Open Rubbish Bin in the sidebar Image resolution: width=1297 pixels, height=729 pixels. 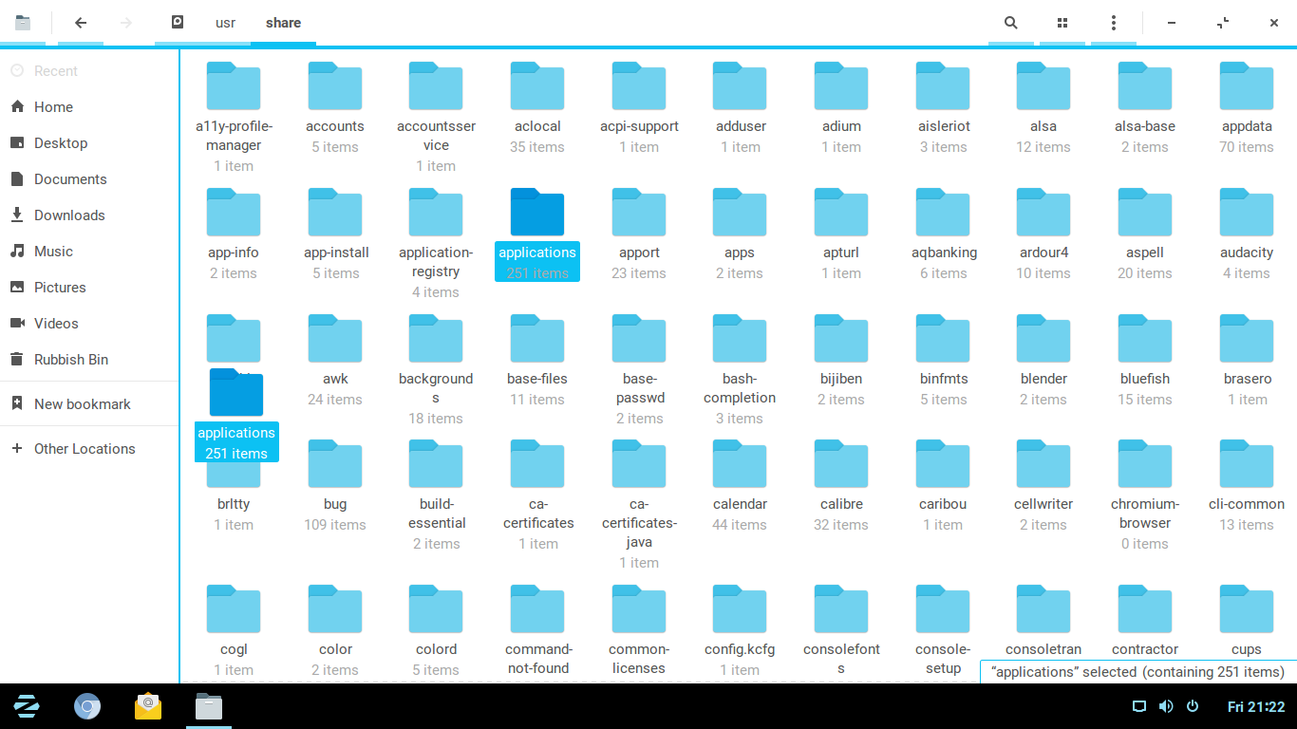pyautogui.click(x=71, y=360)
